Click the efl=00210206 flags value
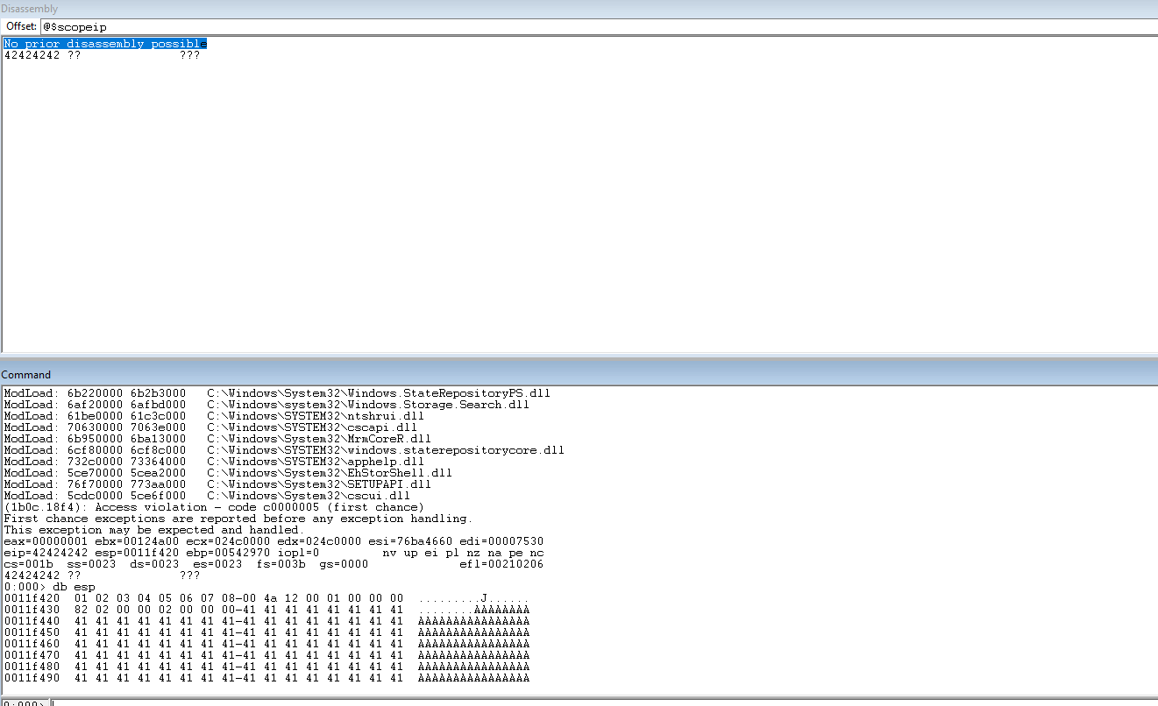The height and width of the screenshot is (706, 1158). 501,564
